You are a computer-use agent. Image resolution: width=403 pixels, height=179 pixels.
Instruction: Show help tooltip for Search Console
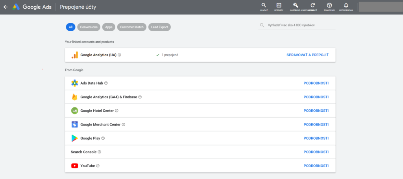click(100, 152)
